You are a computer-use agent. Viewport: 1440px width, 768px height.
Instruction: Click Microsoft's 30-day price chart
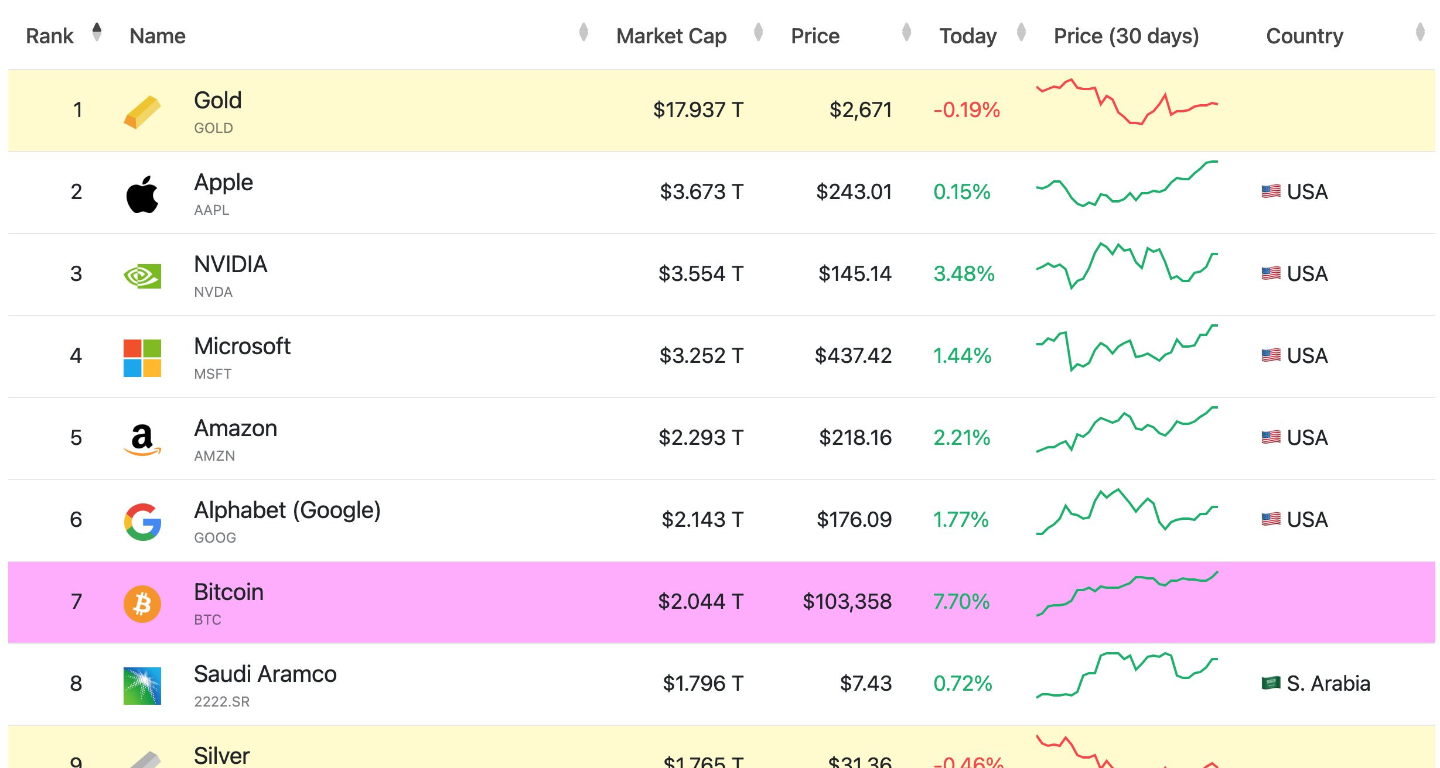coord(1127,347)
